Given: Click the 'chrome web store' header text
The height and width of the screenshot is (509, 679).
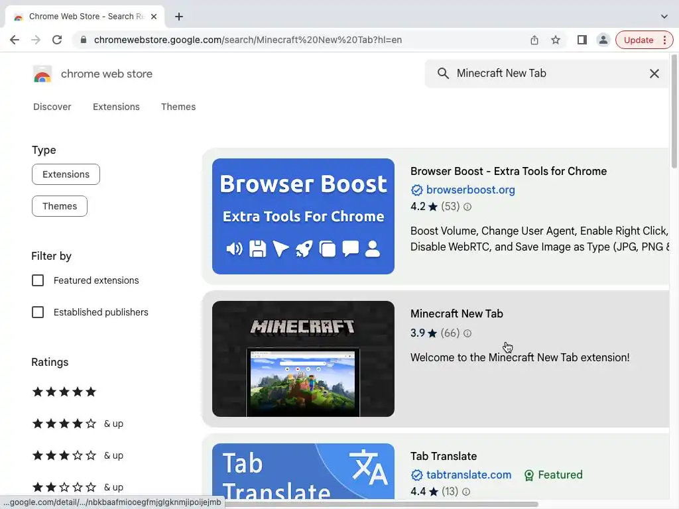Looking at the screenshot, I should (107, 74).
